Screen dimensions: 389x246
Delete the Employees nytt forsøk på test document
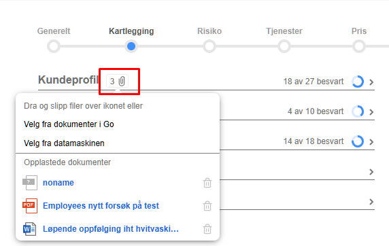(x=207, y=206)
